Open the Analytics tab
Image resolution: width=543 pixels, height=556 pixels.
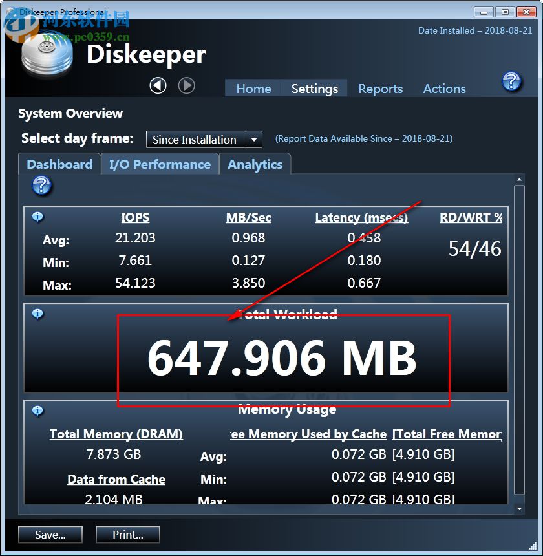coord(255,164)
